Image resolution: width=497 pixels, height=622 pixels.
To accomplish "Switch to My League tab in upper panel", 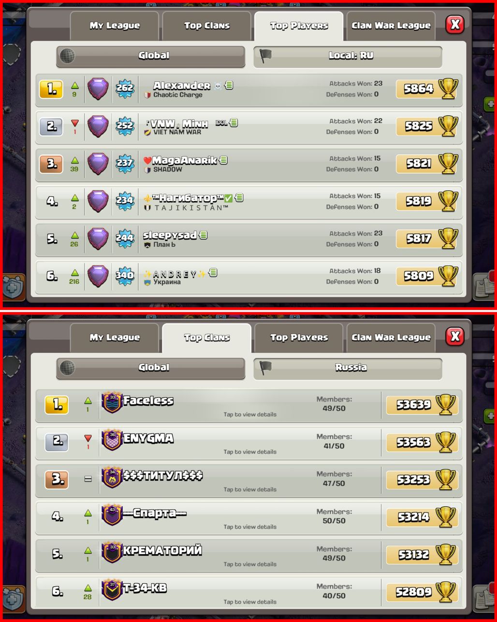I will pos(115,26).
